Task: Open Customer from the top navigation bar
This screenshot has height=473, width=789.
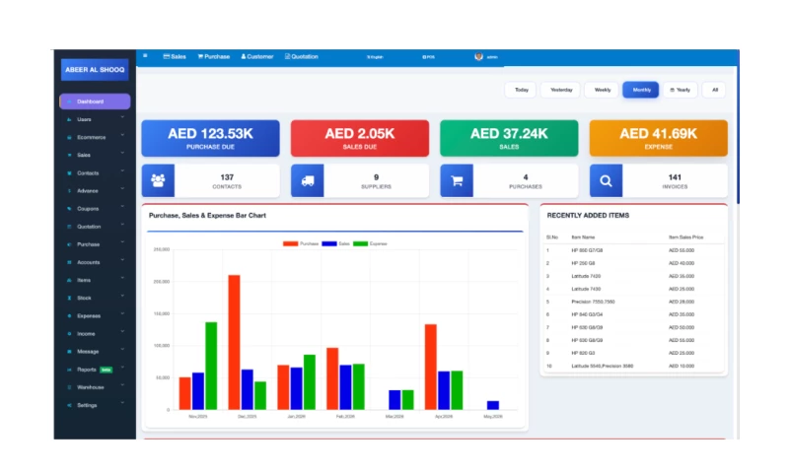Action: 257,57
